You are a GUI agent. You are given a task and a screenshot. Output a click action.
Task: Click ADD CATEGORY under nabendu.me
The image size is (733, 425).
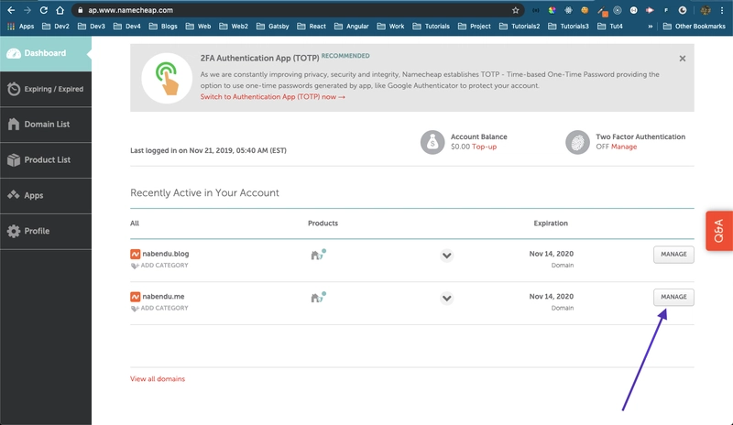[159, 308]
